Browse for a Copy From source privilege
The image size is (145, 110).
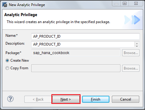(131, 68)
